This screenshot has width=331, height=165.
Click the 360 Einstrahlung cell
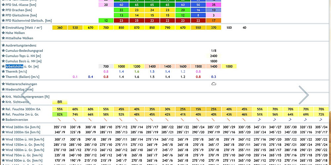[60, 28]
